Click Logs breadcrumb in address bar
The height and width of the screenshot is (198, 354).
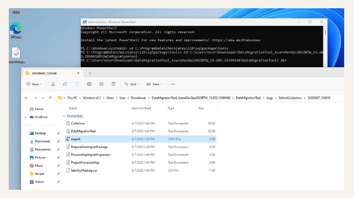point(269,98)
